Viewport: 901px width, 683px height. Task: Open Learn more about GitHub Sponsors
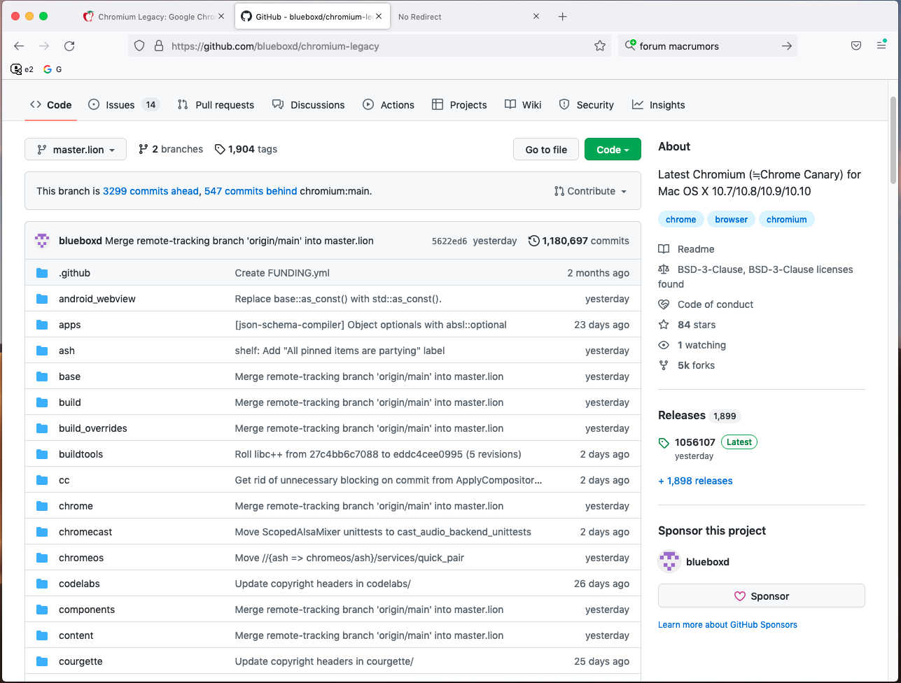[x=727, y=624]
